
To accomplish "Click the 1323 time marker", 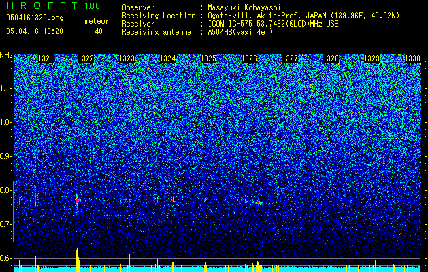I will 127,58.
